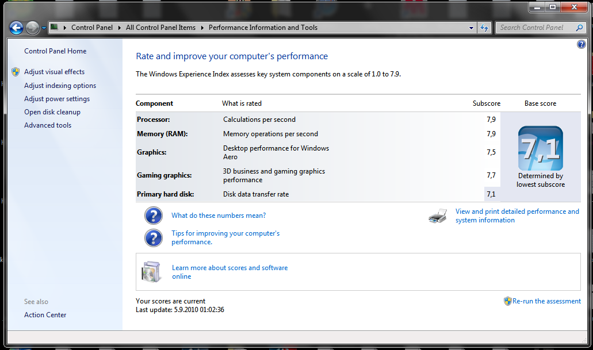Click the Forward navigation arrow button
593x350 pixels.
coord(32,28)
